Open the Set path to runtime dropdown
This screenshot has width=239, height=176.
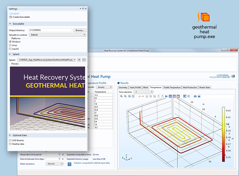click(x=57, y=35)
